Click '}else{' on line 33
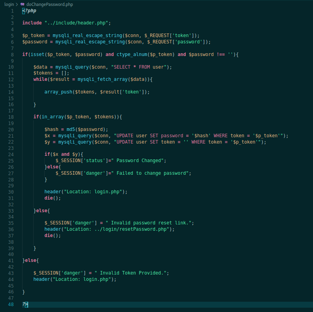This screenshot has width=313, height=312. click(x=42, y=211)
